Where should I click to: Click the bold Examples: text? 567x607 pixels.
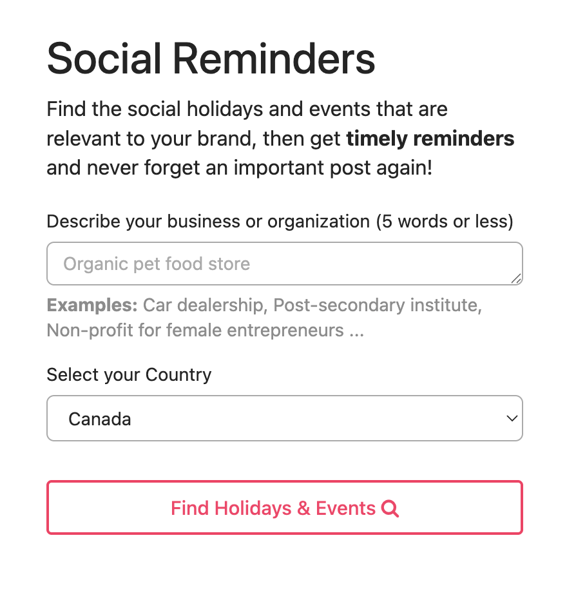[92, 305]
